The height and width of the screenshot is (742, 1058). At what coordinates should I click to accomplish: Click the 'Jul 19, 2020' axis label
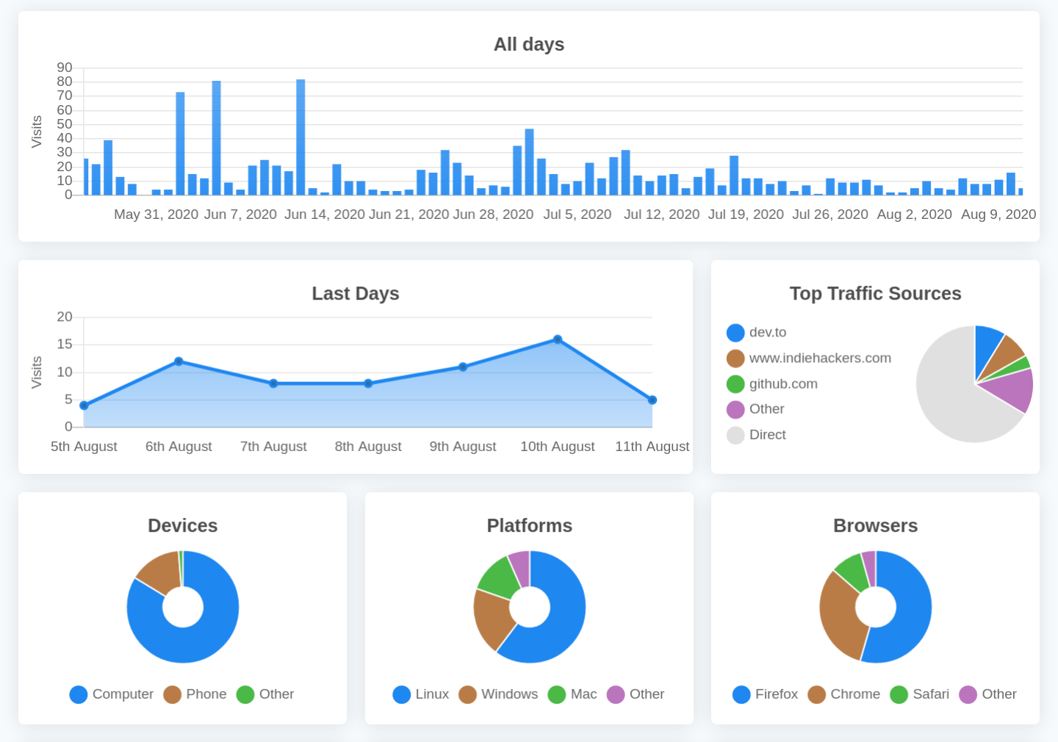coord(746,215)
